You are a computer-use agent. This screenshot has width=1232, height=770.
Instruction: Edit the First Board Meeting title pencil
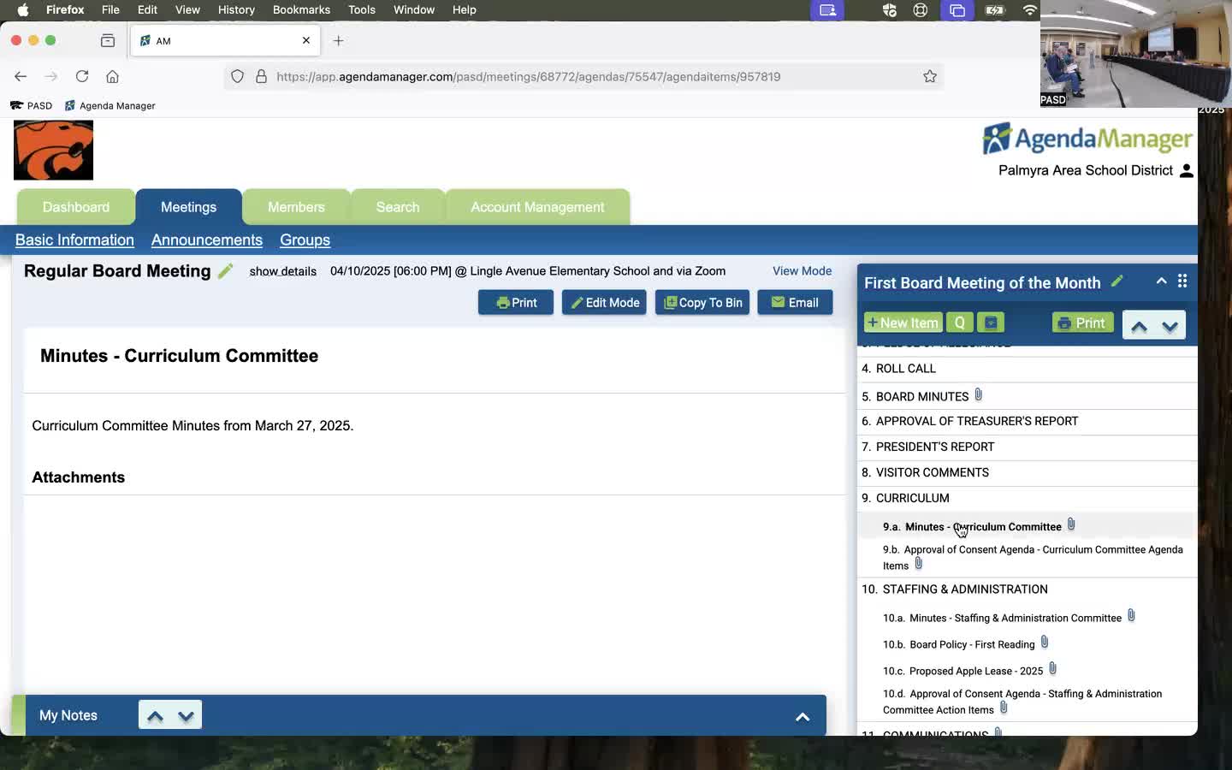coord(1116,281)
